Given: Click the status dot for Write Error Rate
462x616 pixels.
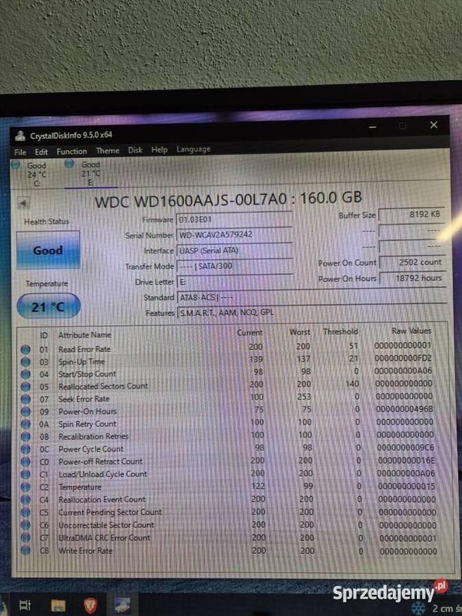Looking at the screenshot, I should [25, 550].
